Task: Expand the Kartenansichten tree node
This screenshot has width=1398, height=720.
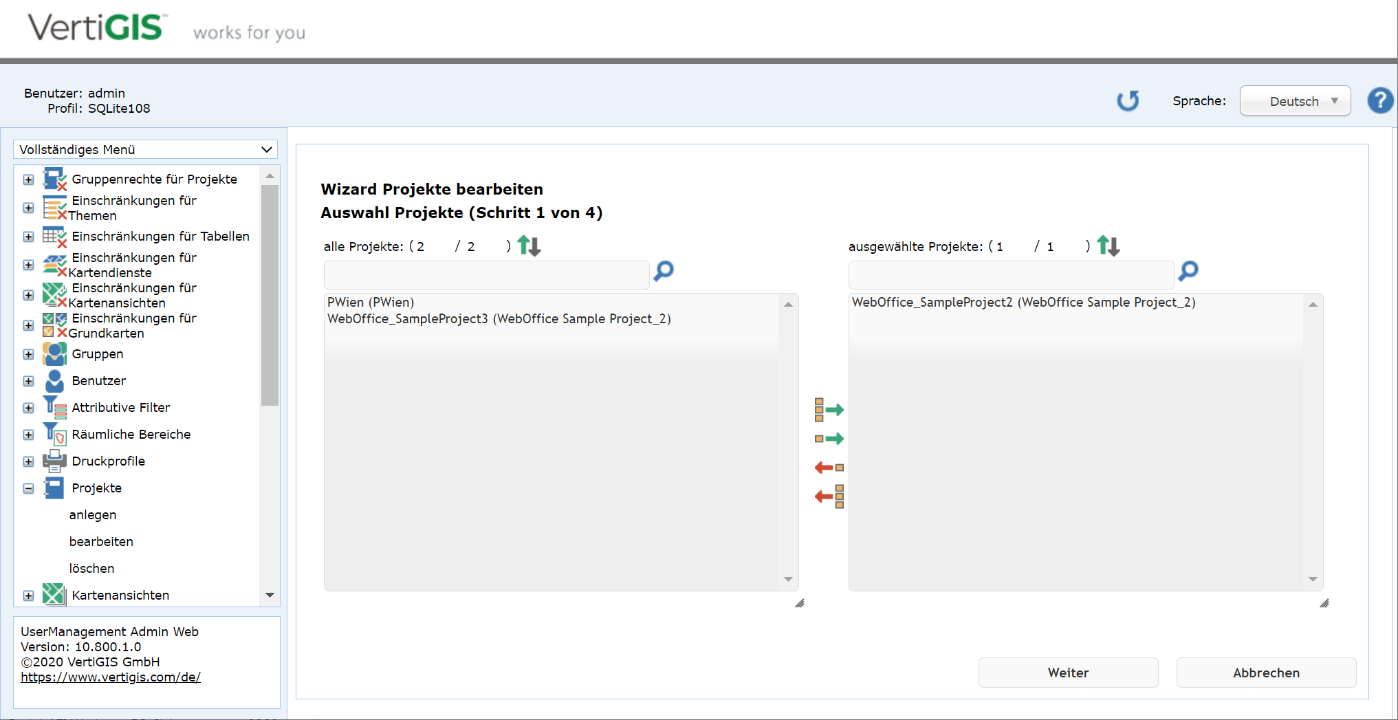Action: point(28,596)
